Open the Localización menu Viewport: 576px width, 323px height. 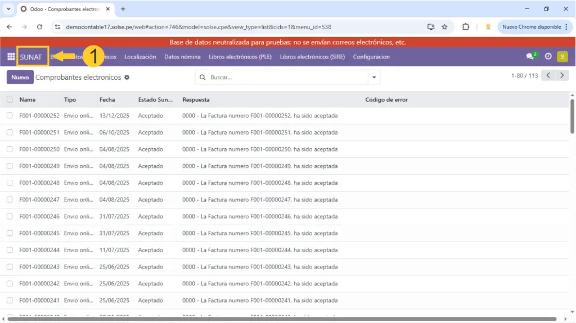(140, 57)
